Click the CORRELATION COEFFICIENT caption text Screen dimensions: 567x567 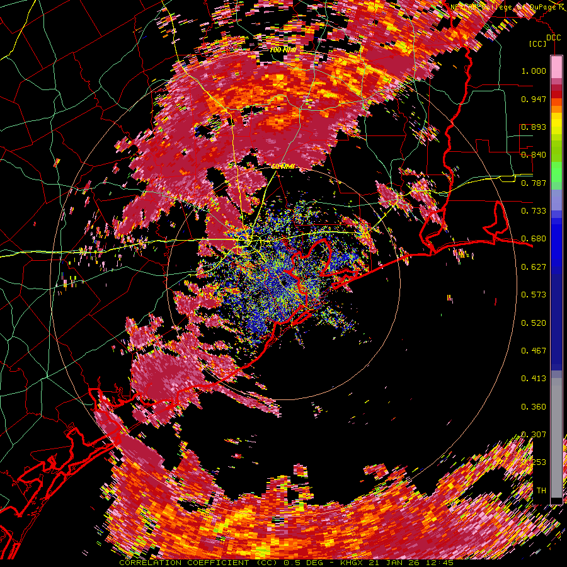point(186,563)
